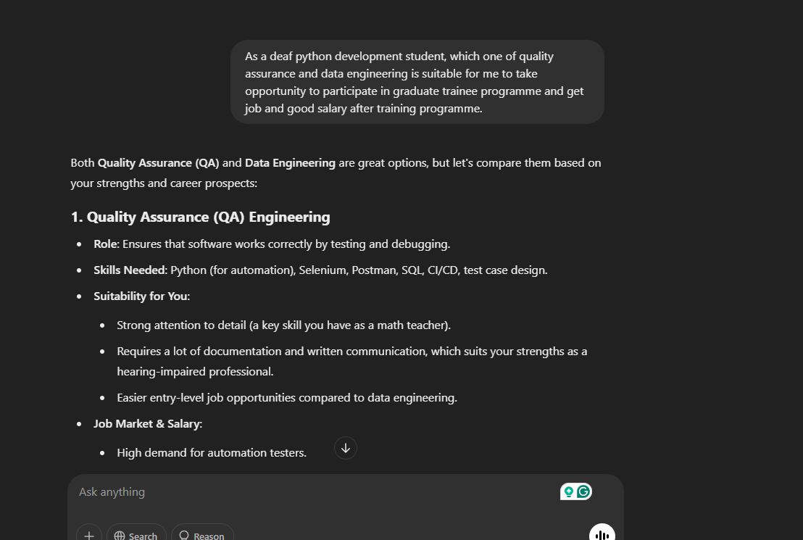This screenshot has width=803, height=540.
Task: Click the user message bubble about deaf python student
Action: click(417, 82)
